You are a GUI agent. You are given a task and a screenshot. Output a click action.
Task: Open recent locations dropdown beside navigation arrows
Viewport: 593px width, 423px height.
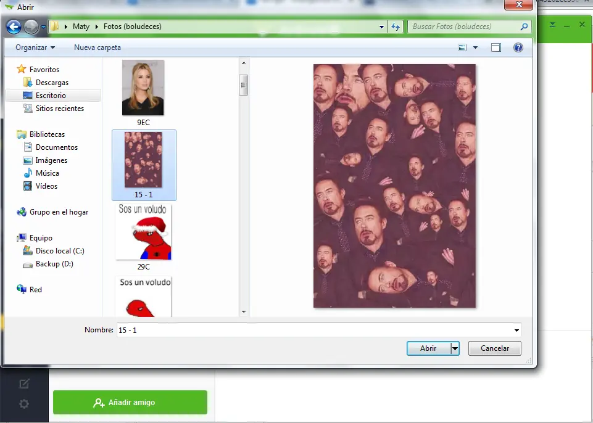(43, 27)
